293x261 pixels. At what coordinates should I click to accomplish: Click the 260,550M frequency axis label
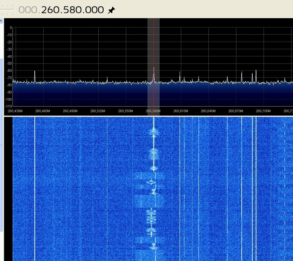[x=126, y=111]
